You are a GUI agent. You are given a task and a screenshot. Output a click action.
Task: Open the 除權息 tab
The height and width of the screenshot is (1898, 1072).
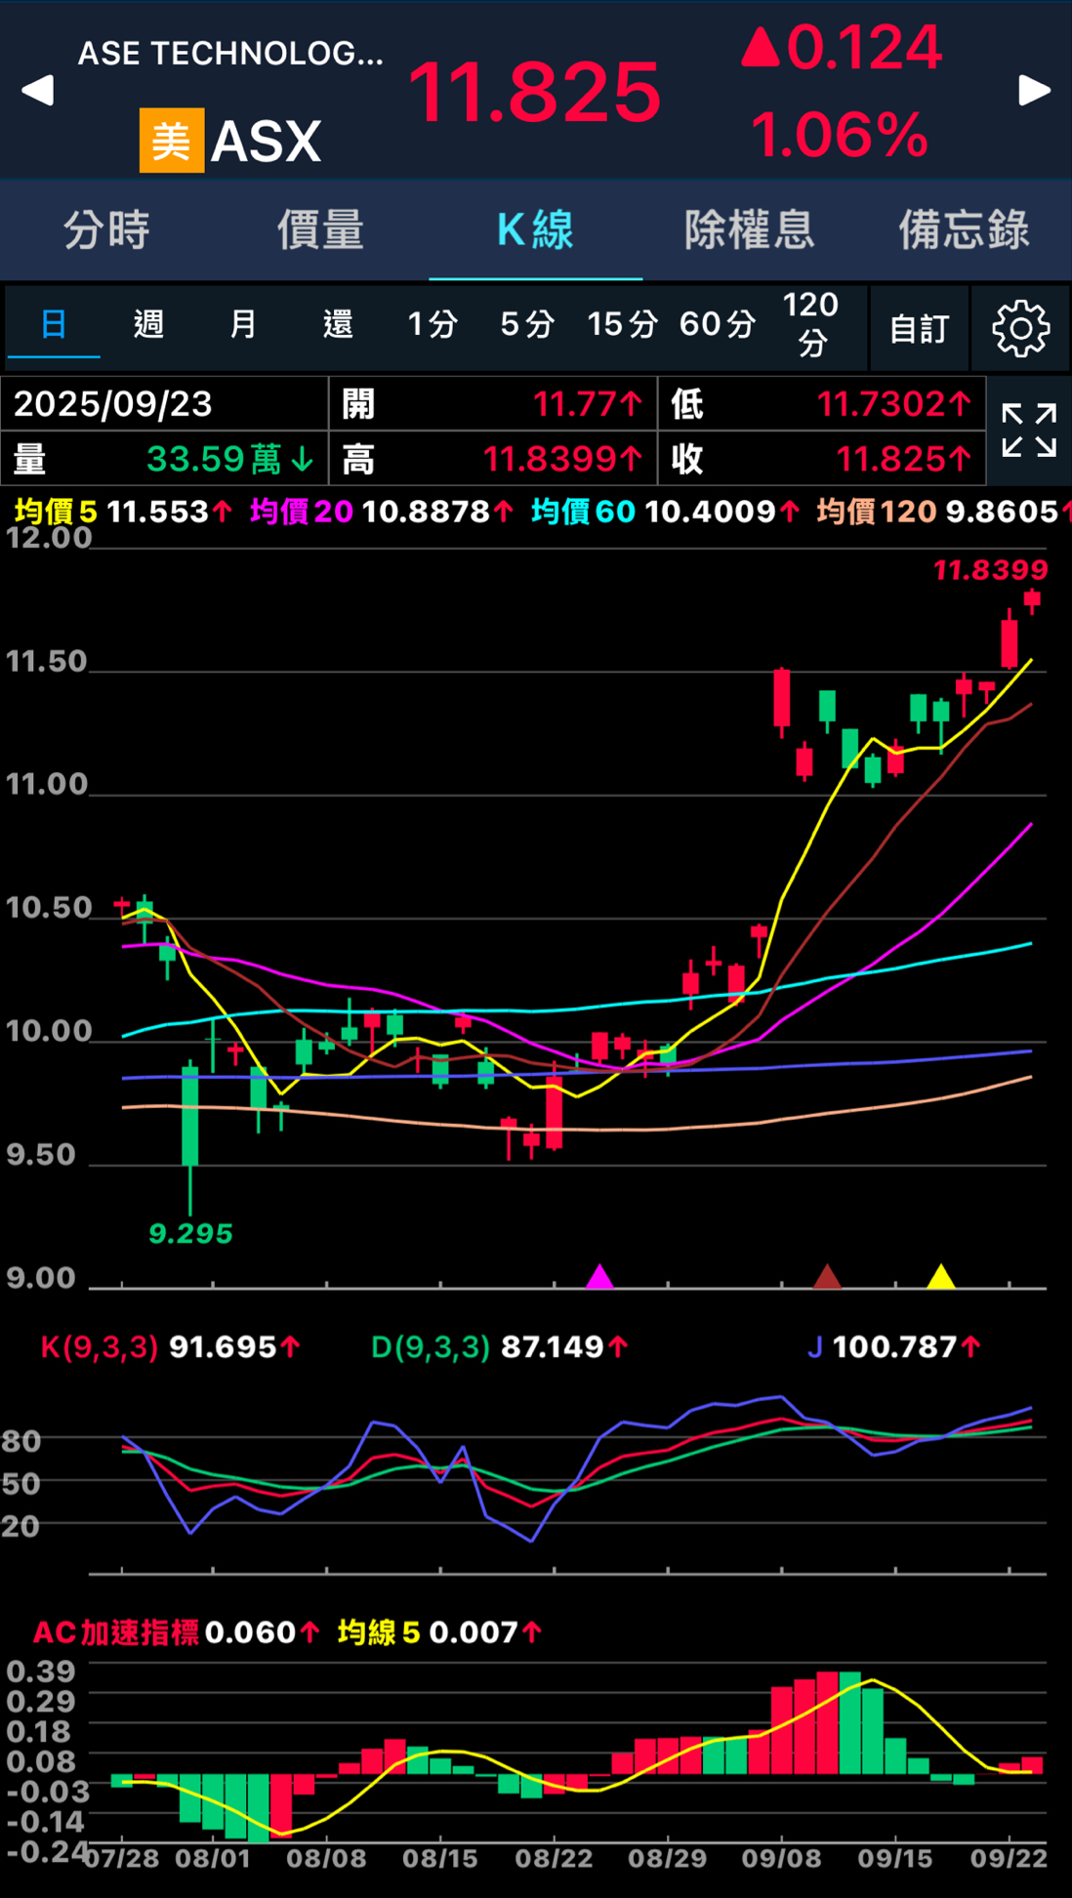[x=749, y=230]
